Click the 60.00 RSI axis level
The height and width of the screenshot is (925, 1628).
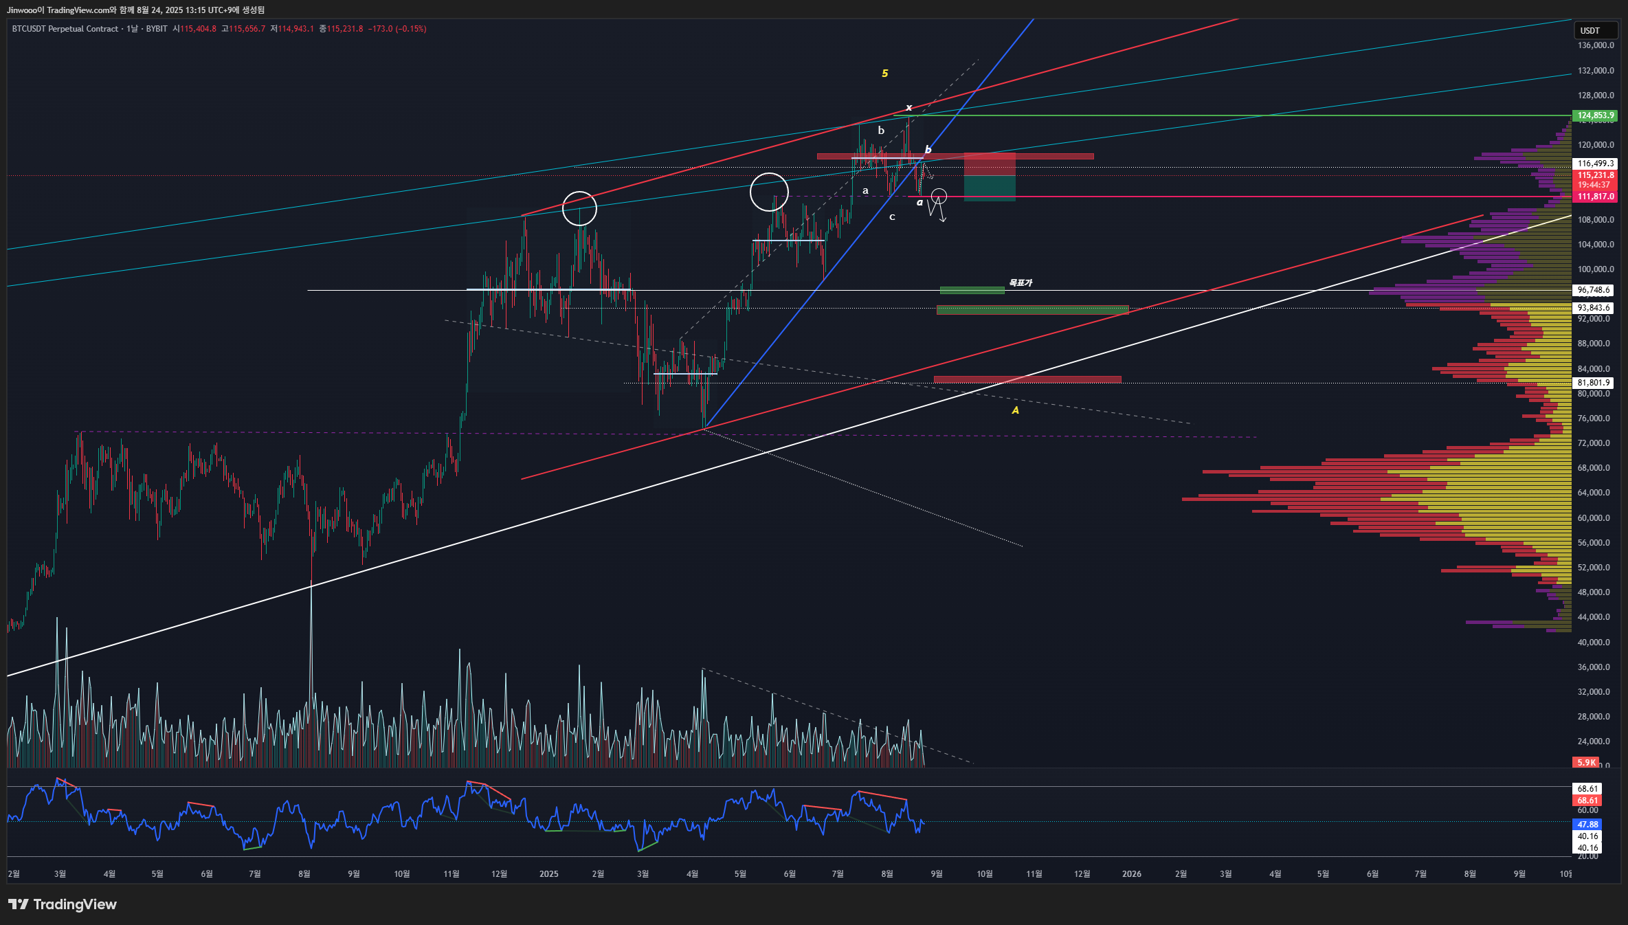pyautogui.click(x=1587, y=811)
